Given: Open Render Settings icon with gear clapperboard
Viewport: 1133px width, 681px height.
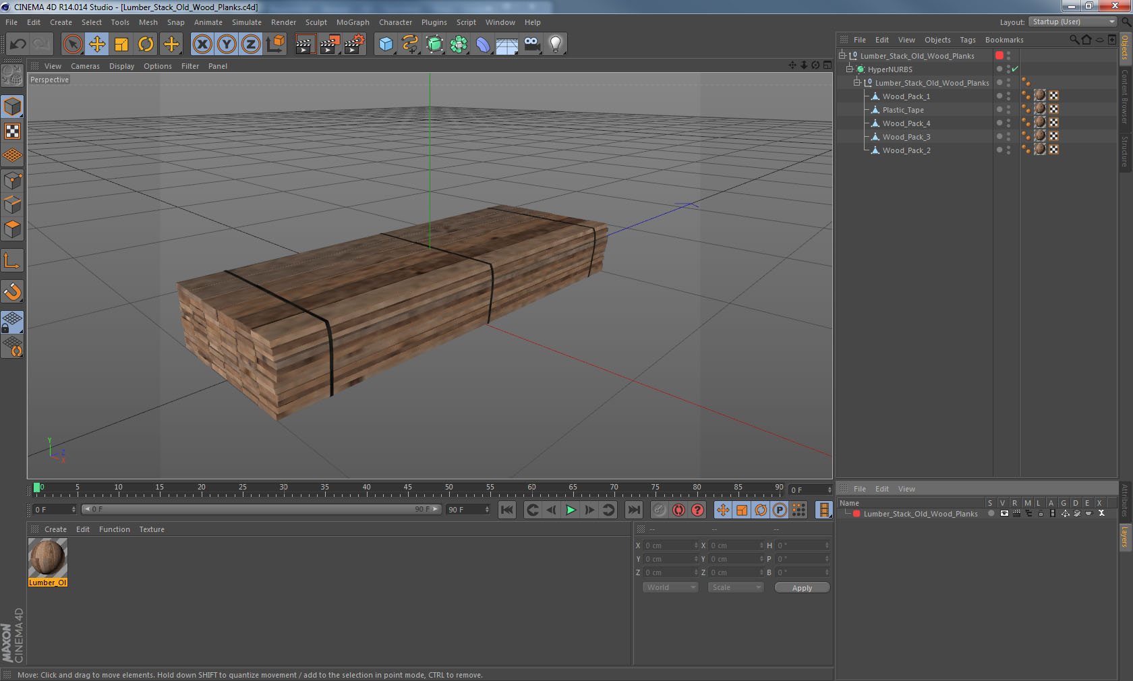Looking at the screenshot, I should point(354,45).
